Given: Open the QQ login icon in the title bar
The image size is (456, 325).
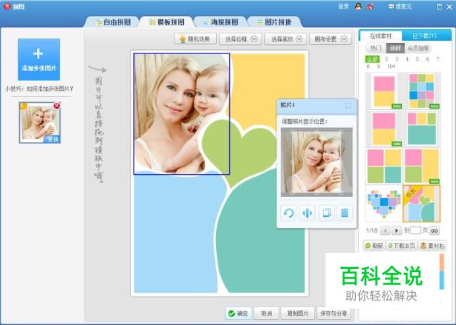Looking at the screenshot, I should (x=358, y=7).
